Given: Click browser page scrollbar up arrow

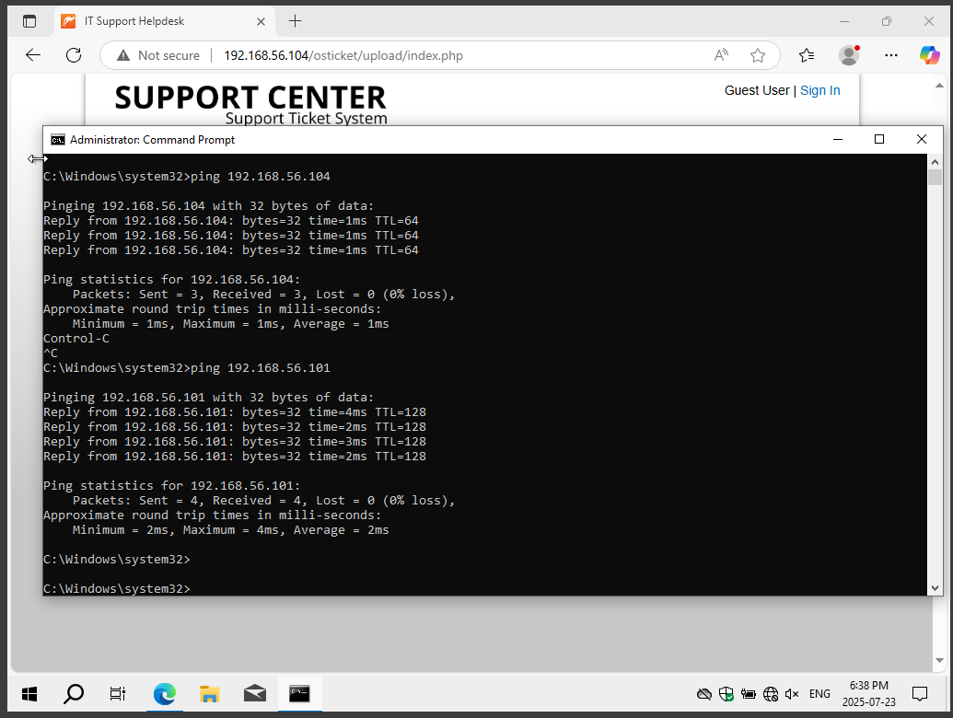Looking at the screenshot, I should [x=939, y=86].
